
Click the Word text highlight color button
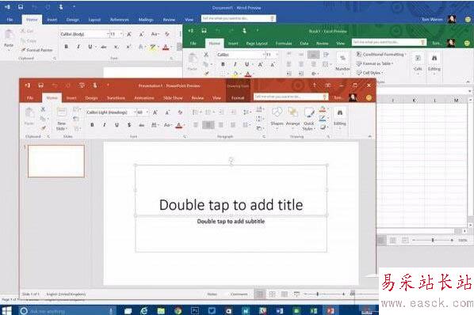tap(152, 47)
